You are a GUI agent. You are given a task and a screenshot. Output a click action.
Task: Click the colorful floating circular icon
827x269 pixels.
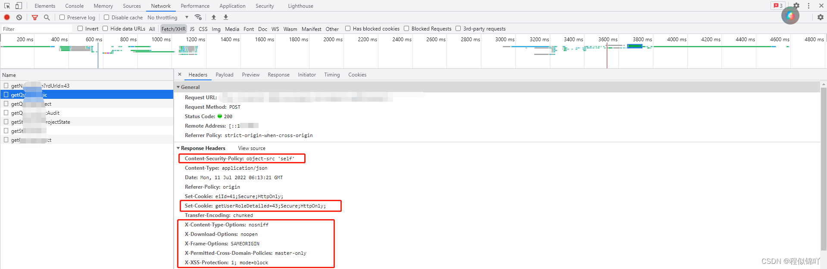(790, 15)
